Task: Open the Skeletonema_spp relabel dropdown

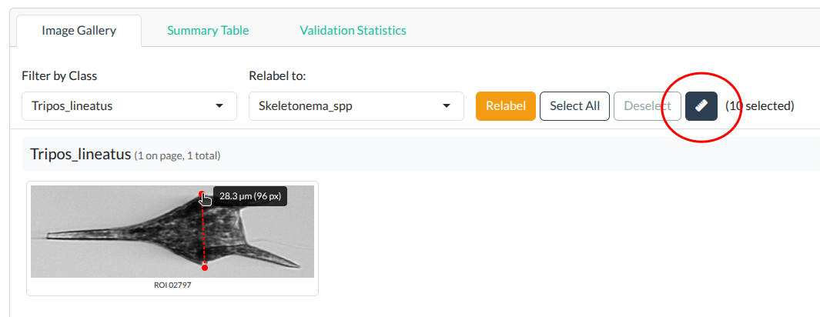Action: (356, 106)
